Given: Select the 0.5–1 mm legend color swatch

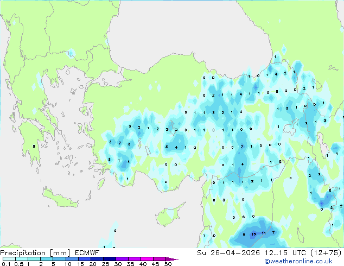Looking at the screenshot, I should coord(22,259).
